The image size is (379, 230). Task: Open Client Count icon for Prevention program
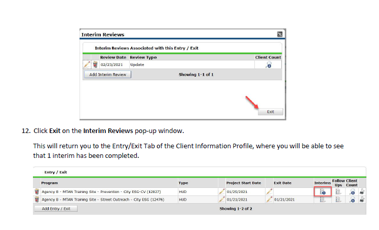351,192
